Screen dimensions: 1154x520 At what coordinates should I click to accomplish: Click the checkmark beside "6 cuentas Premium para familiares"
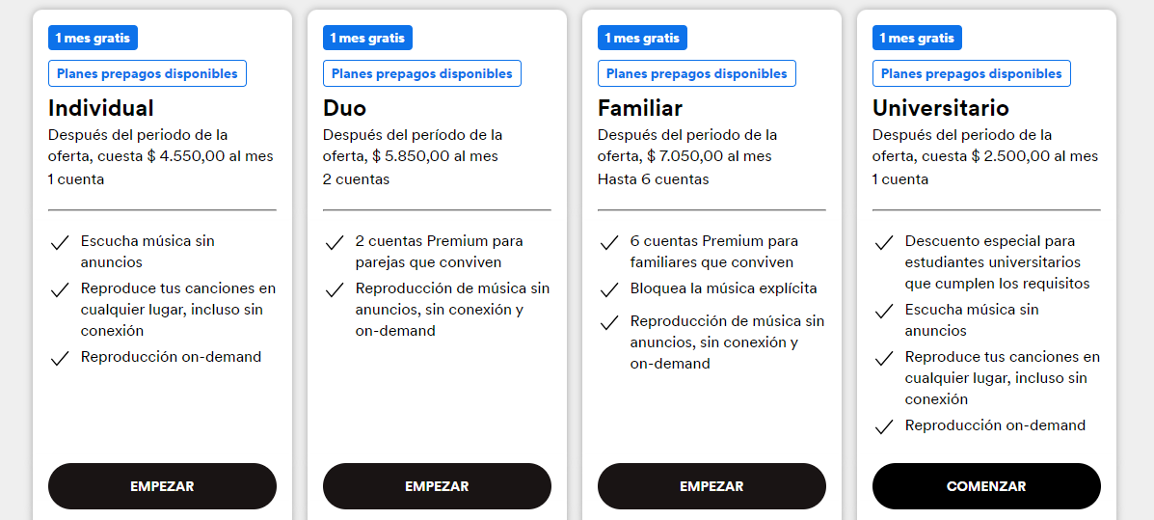point(609,242)
